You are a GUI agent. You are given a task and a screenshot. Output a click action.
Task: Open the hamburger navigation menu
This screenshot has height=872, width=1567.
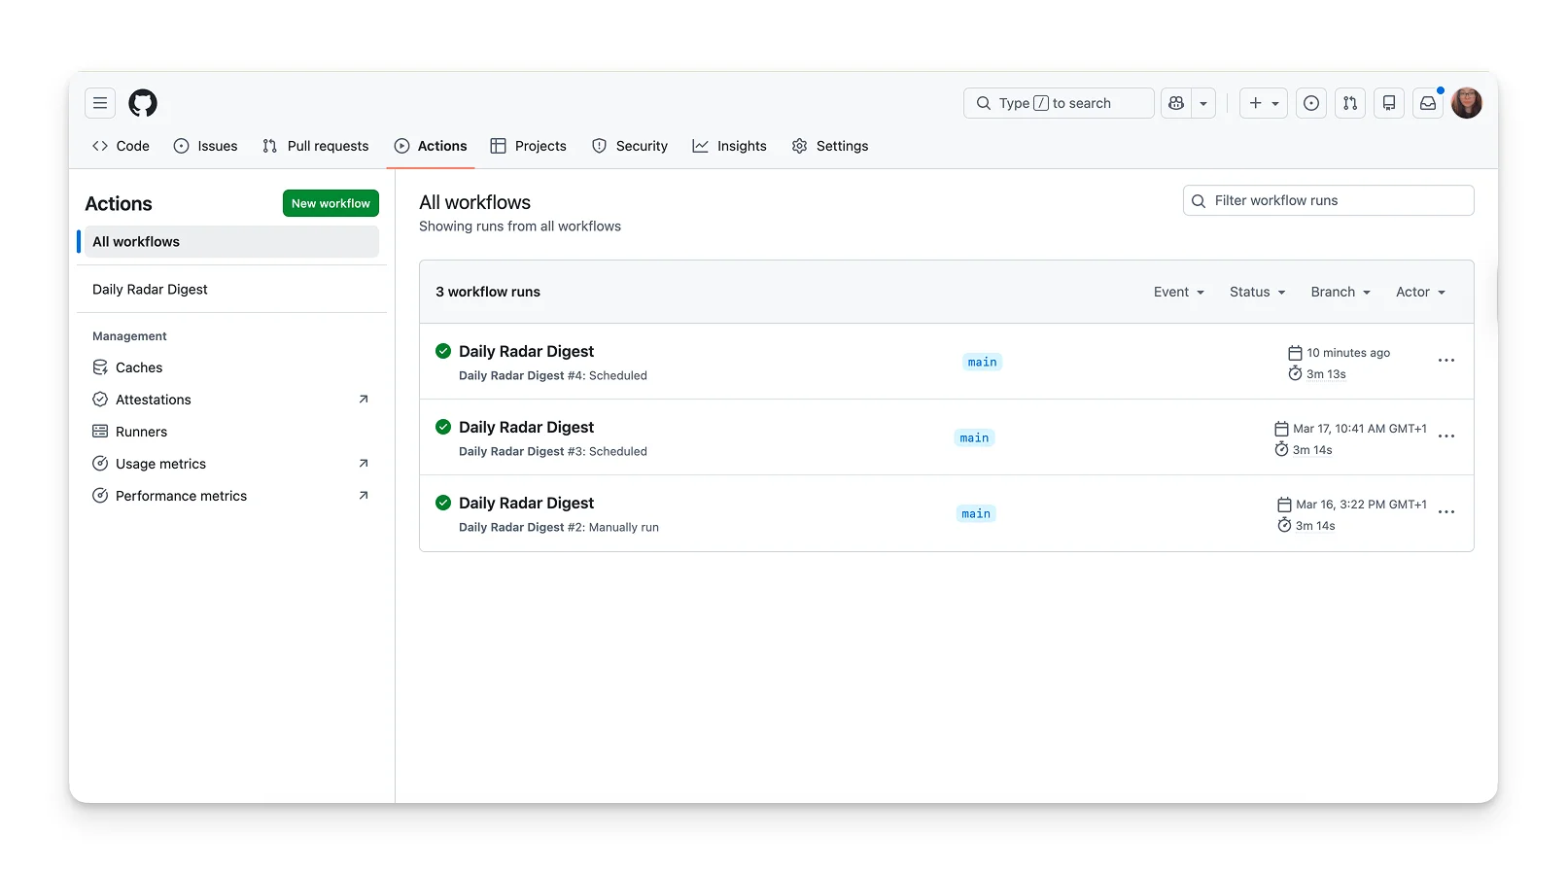[100, 103]
